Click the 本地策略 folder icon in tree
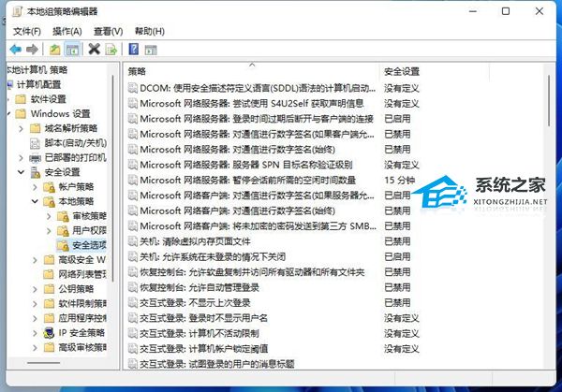Screen dimensions: 562x392 coord(49,201)
